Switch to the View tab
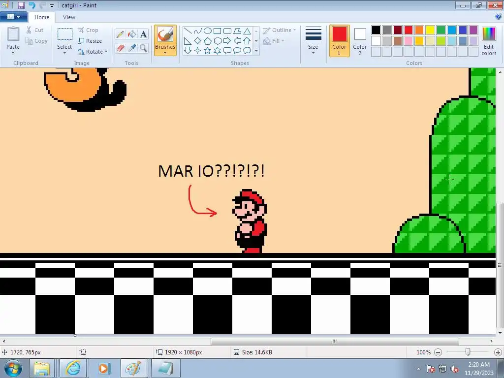 pyautogui.click(x=69, y=17)
